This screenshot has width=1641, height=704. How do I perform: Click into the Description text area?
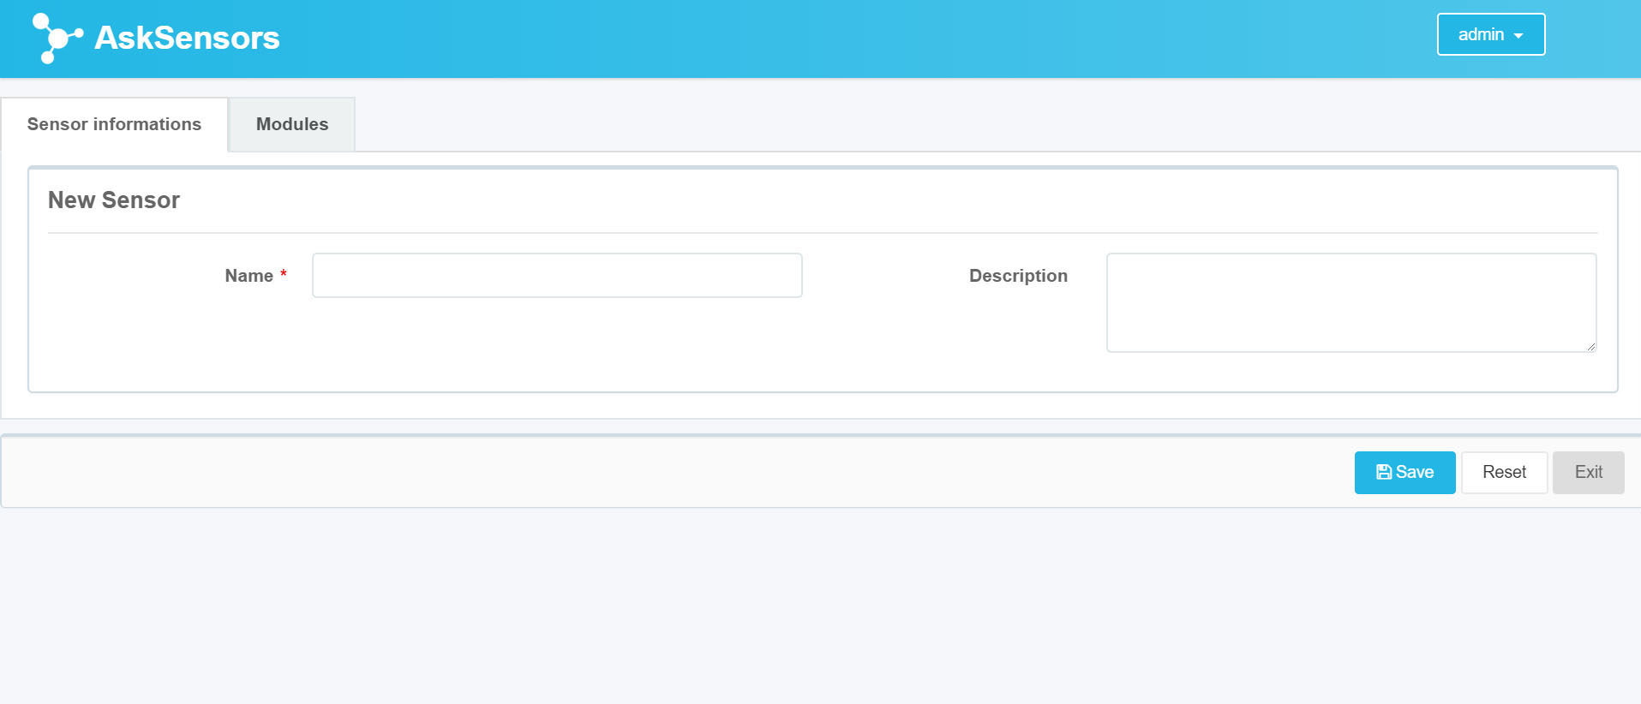pos(1351,302)
